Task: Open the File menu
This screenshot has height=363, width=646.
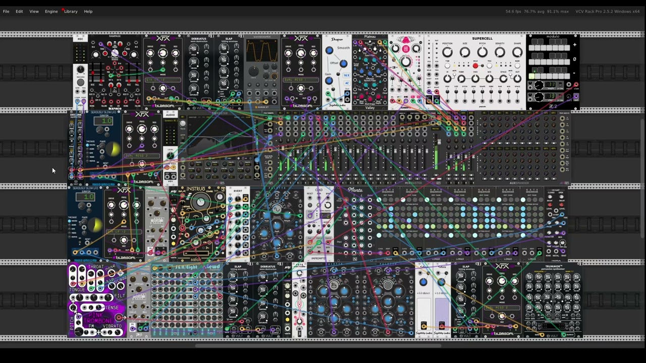Action: (6, 11)
